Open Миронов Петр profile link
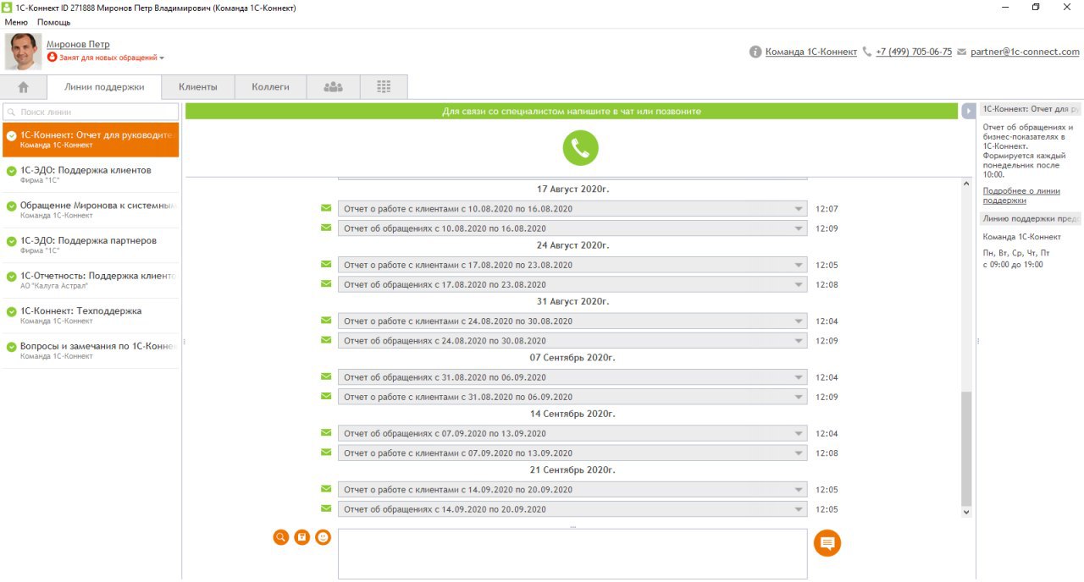The width and height of the screenshot is (1084, 582). tap(78, 44)
